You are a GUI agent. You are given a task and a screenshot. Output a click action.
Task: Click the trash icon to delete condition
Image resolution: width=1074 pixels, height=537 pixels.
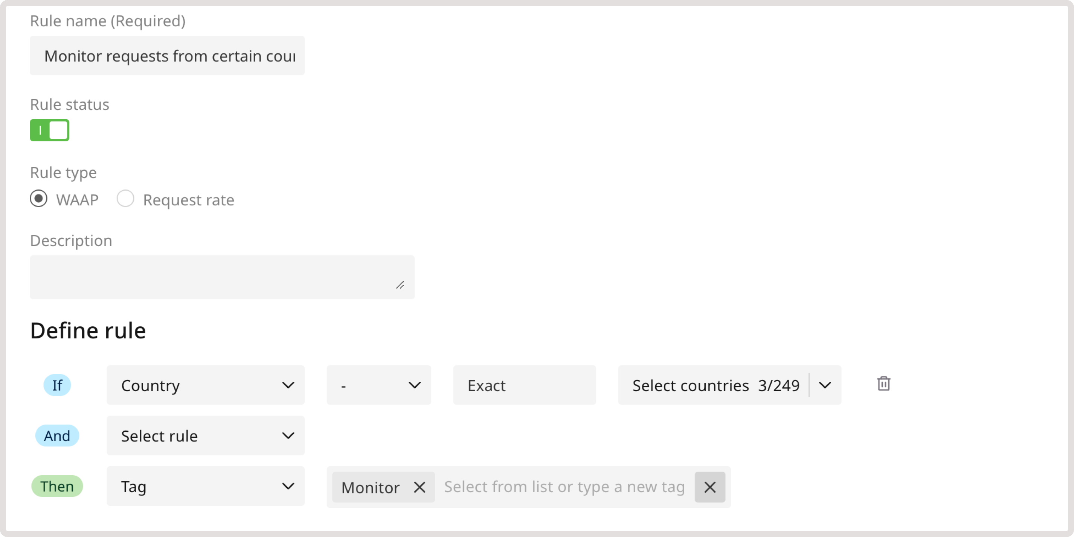(x=883, y=384)
